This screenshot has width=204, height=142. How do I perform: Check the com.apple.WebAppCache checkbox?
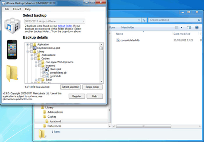pyautogui.click(x=40, y=62)
